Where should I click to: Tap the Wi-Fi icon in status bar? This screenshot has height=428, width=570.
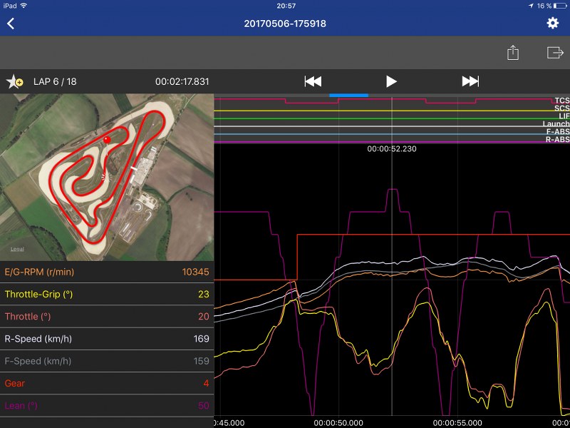[x=24, y=6]
